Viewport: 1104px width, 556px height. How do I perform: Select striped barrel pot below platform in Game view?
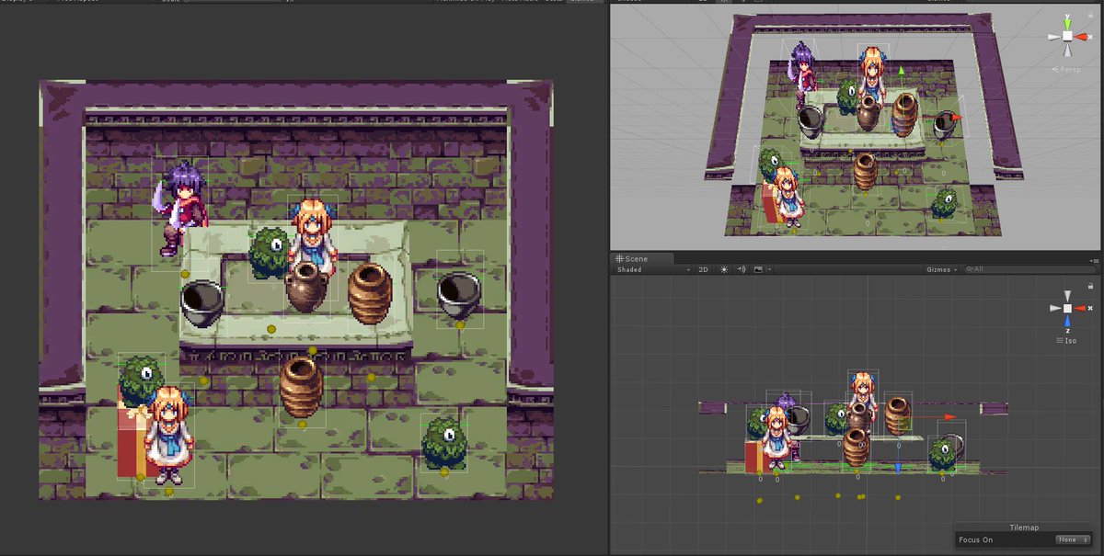click(x=301, y=387)
